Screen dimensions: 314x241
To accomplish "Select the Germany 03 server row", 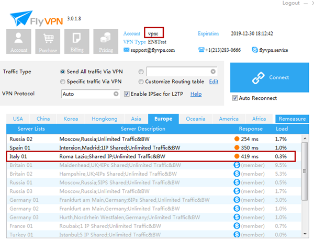I will click(x=154, y=217).
